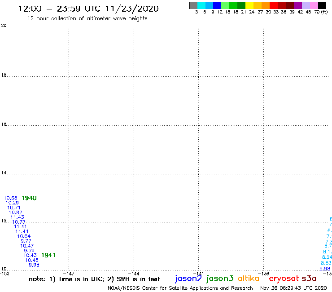The height and width of the screenshot is (292, 332).
Task: Click the 11.41 value directly above 10.64
Action: coord(22,231)
